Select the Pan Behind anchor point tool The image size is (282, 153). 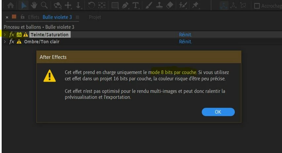tap(102, 5)
